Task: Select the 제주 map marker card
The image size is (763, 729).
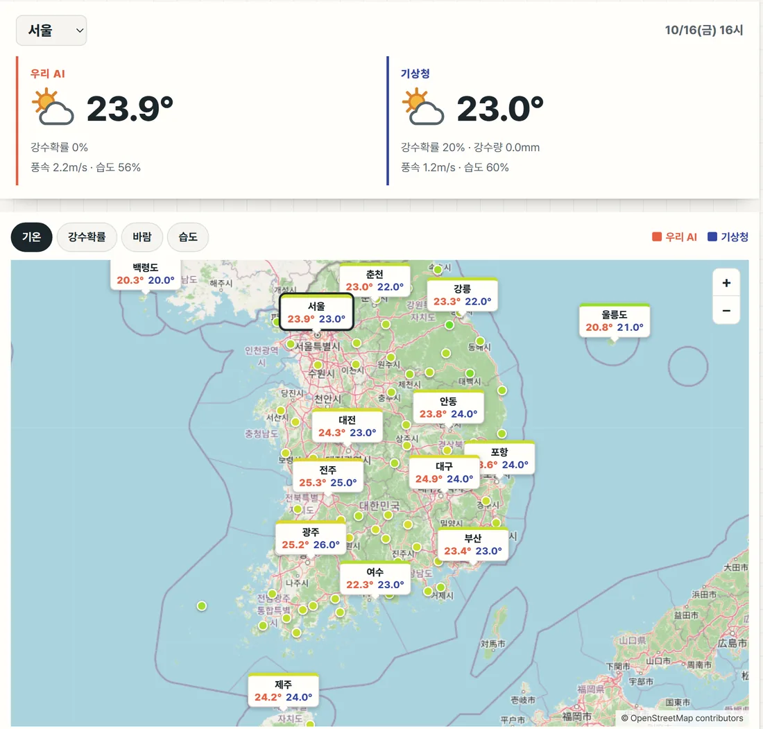Action: (x=283, y=691)
